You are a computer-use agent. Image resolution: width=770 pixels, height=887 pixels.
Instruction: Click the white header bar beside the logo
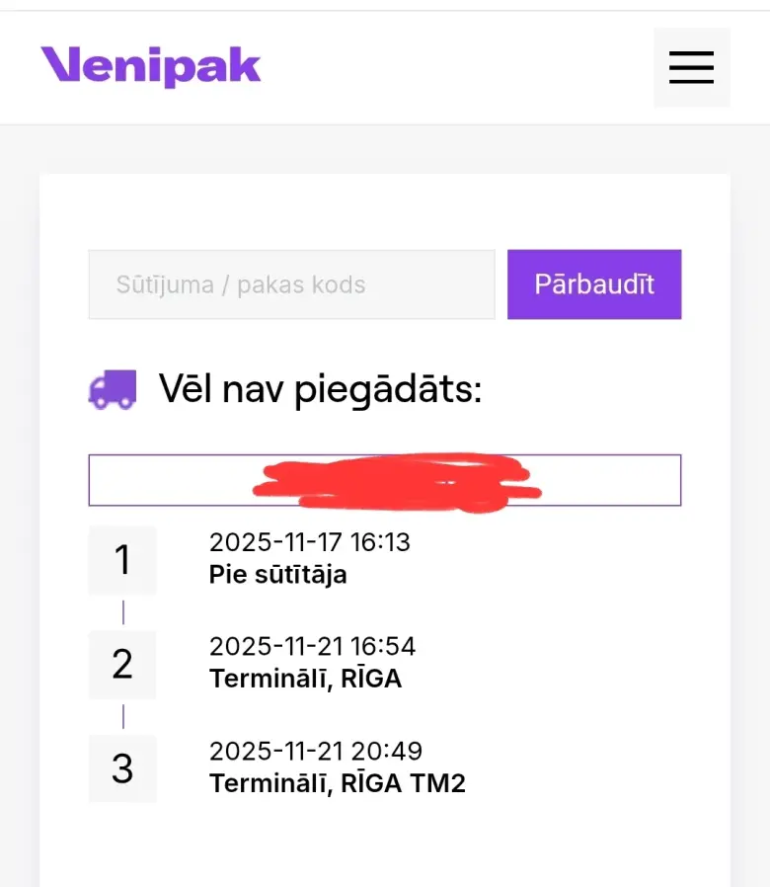454,67
